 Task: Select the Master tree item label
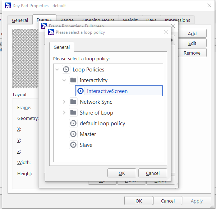pos(88,134)
